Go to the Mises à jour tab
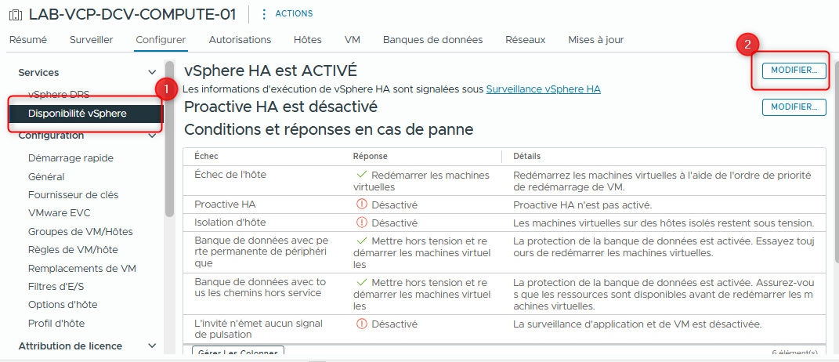This screenshot has height=362, width=839. pyautogui.click(x=595, y=40)
